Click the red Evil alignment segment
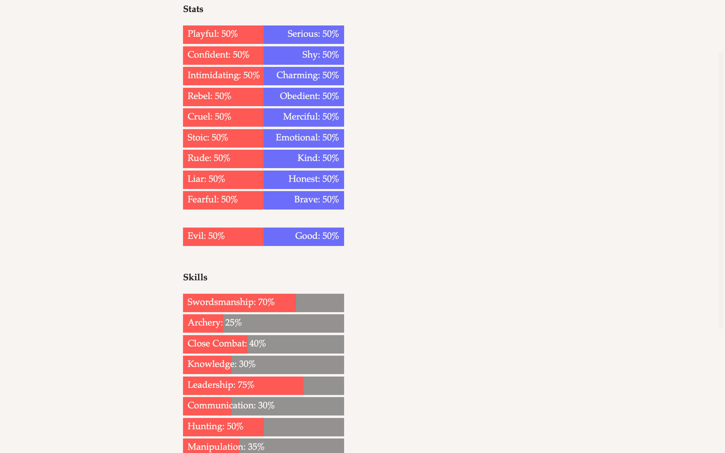Screen dimensions: 725x453 tap(223, 237)
